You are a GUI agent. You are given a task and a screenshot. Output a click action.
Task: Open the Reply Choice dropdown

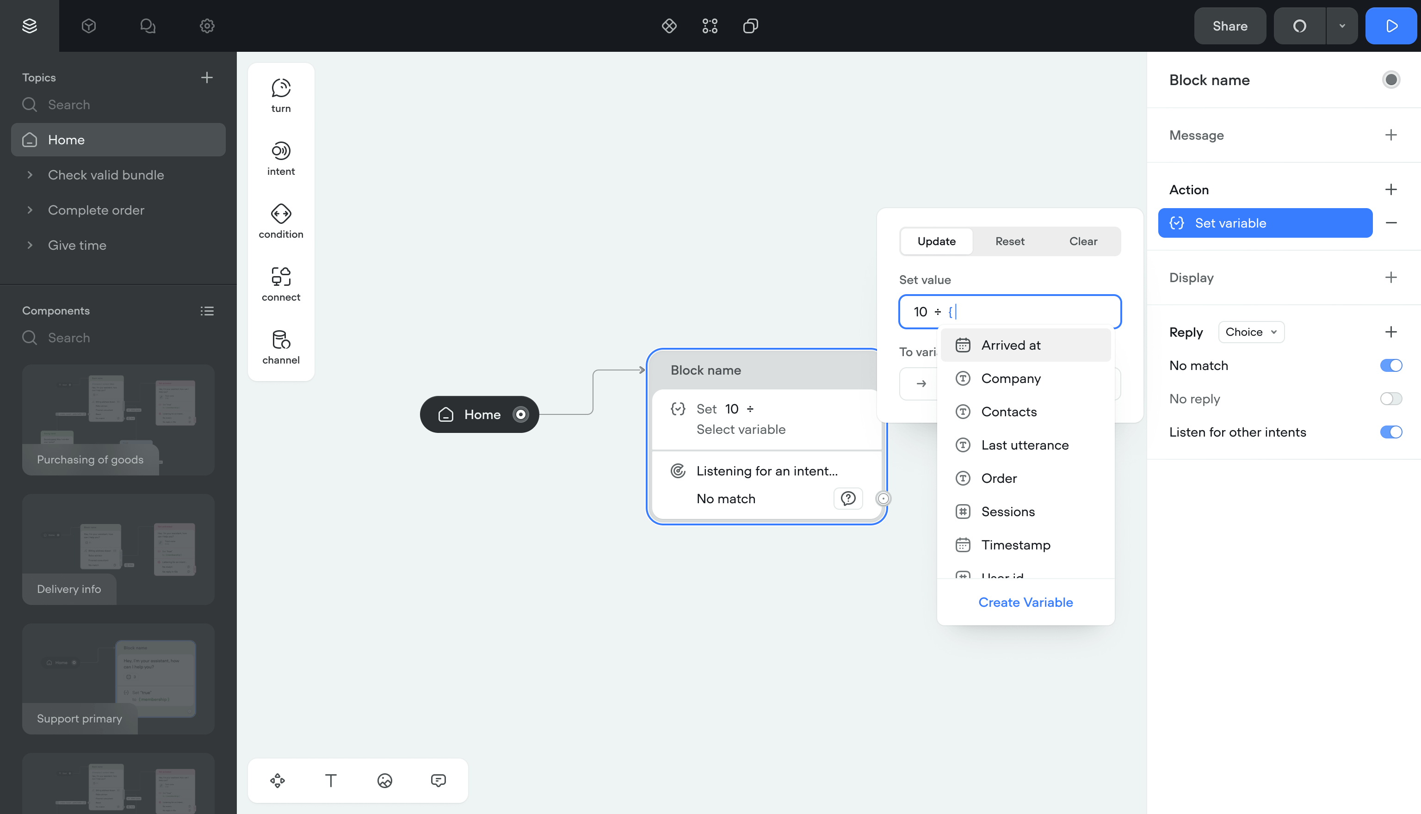pos(1251,332)
